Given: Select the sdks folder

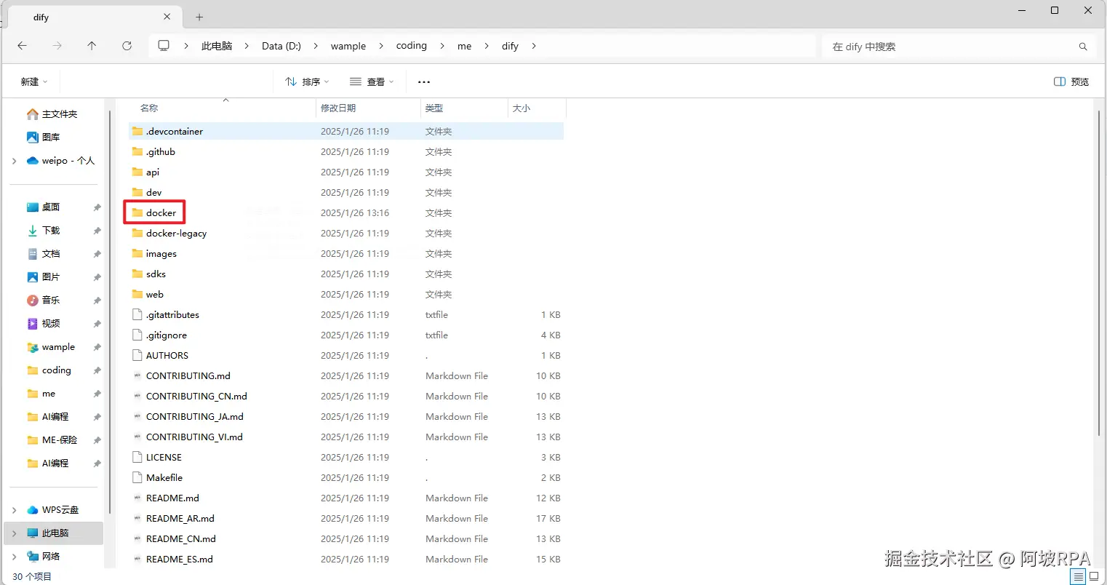Looking at the screenshot, I should pyautogui.click(x=346, y=274).
